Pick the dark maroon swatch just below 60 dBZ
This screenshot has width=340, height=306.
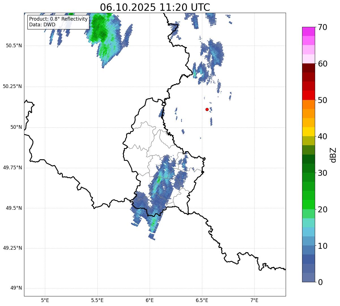[x=308, y=68]
